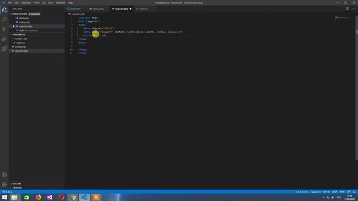Open the Opera icon on the taskbar
The image size is (358, 201).
point(61,197)
